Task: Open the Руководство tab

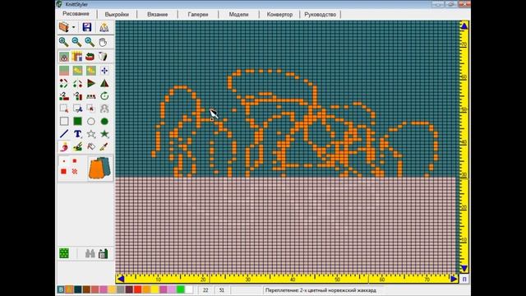Action: [x=320, y=15]
